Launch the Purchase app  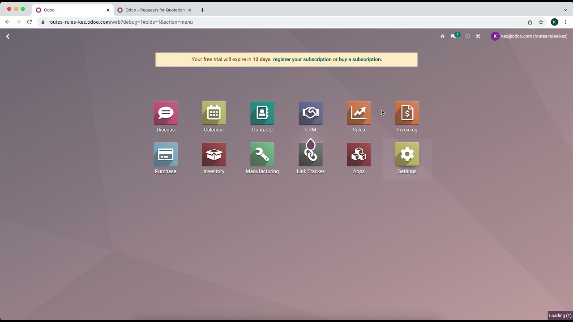point(166,158)
